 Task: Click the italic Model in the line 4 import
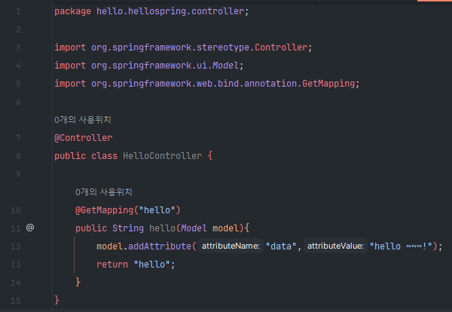tap(225, 66)
